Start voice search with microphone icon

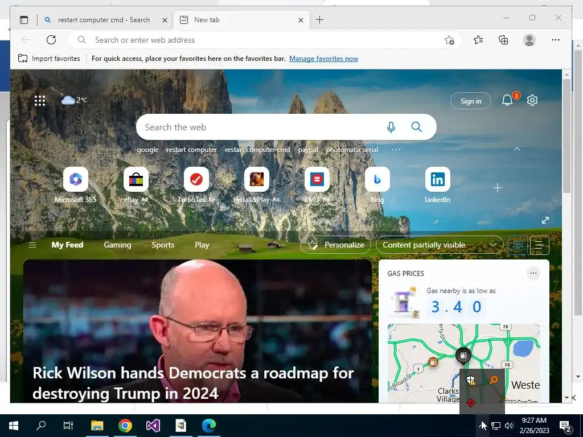click(391, 127)
